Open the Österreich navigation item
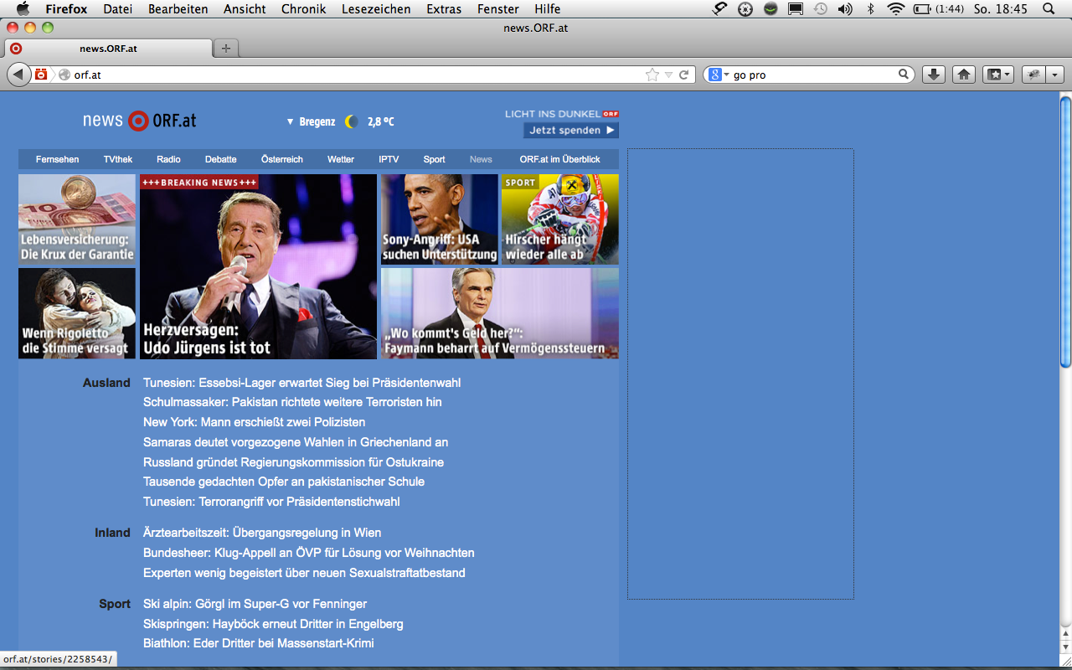Viewport: 1072px width, 670px height. (x=282, y=159)
